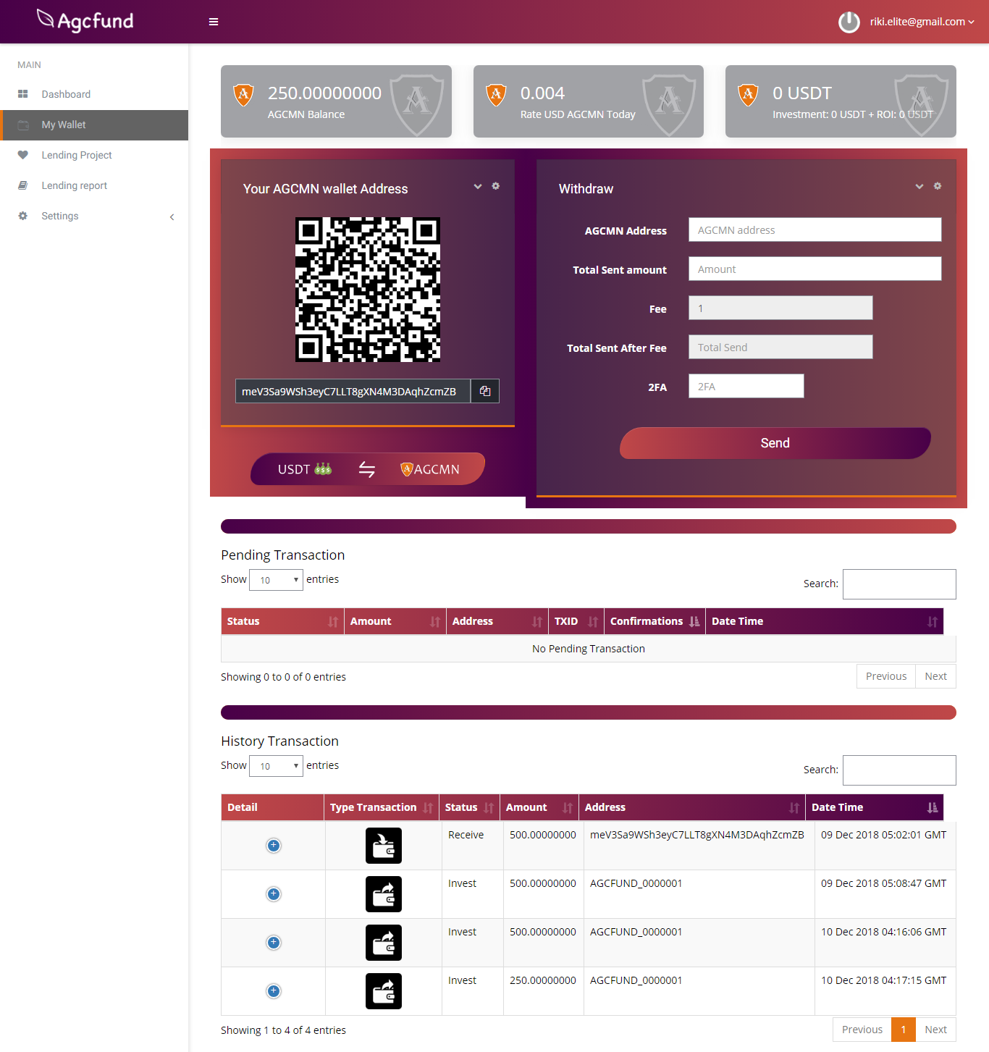Collapse the Withdraw panel
This screenshot has height=1052, width=989.
[x=919, y=186]
